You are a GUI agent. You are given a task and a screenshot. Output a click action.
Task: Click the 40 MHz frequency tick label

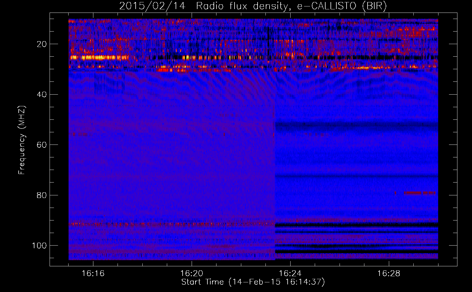pyautogui.click(x=42, y=95)
